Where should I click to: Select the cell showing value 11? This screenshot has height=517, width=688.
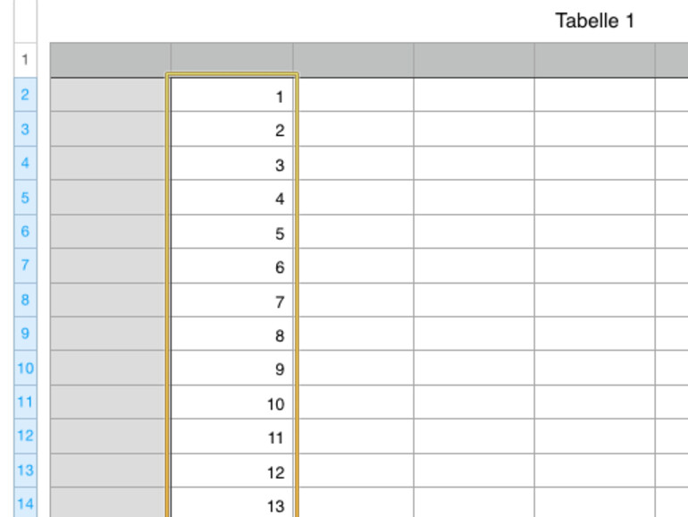pyautogui.click(x=232, y=437)
